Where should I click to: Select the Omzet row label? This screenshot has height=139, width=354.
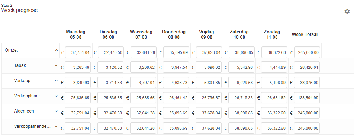click(11, 50)
